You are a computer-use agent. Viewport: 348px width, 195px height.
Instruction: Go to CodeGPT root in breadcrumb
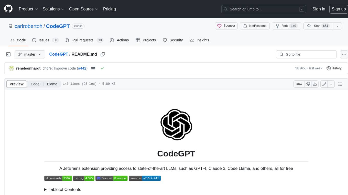coord(59,54)
